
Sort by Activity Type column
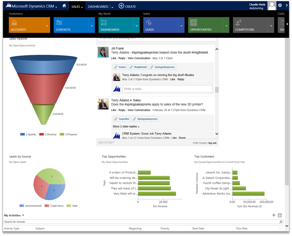(x=11, y=228)
